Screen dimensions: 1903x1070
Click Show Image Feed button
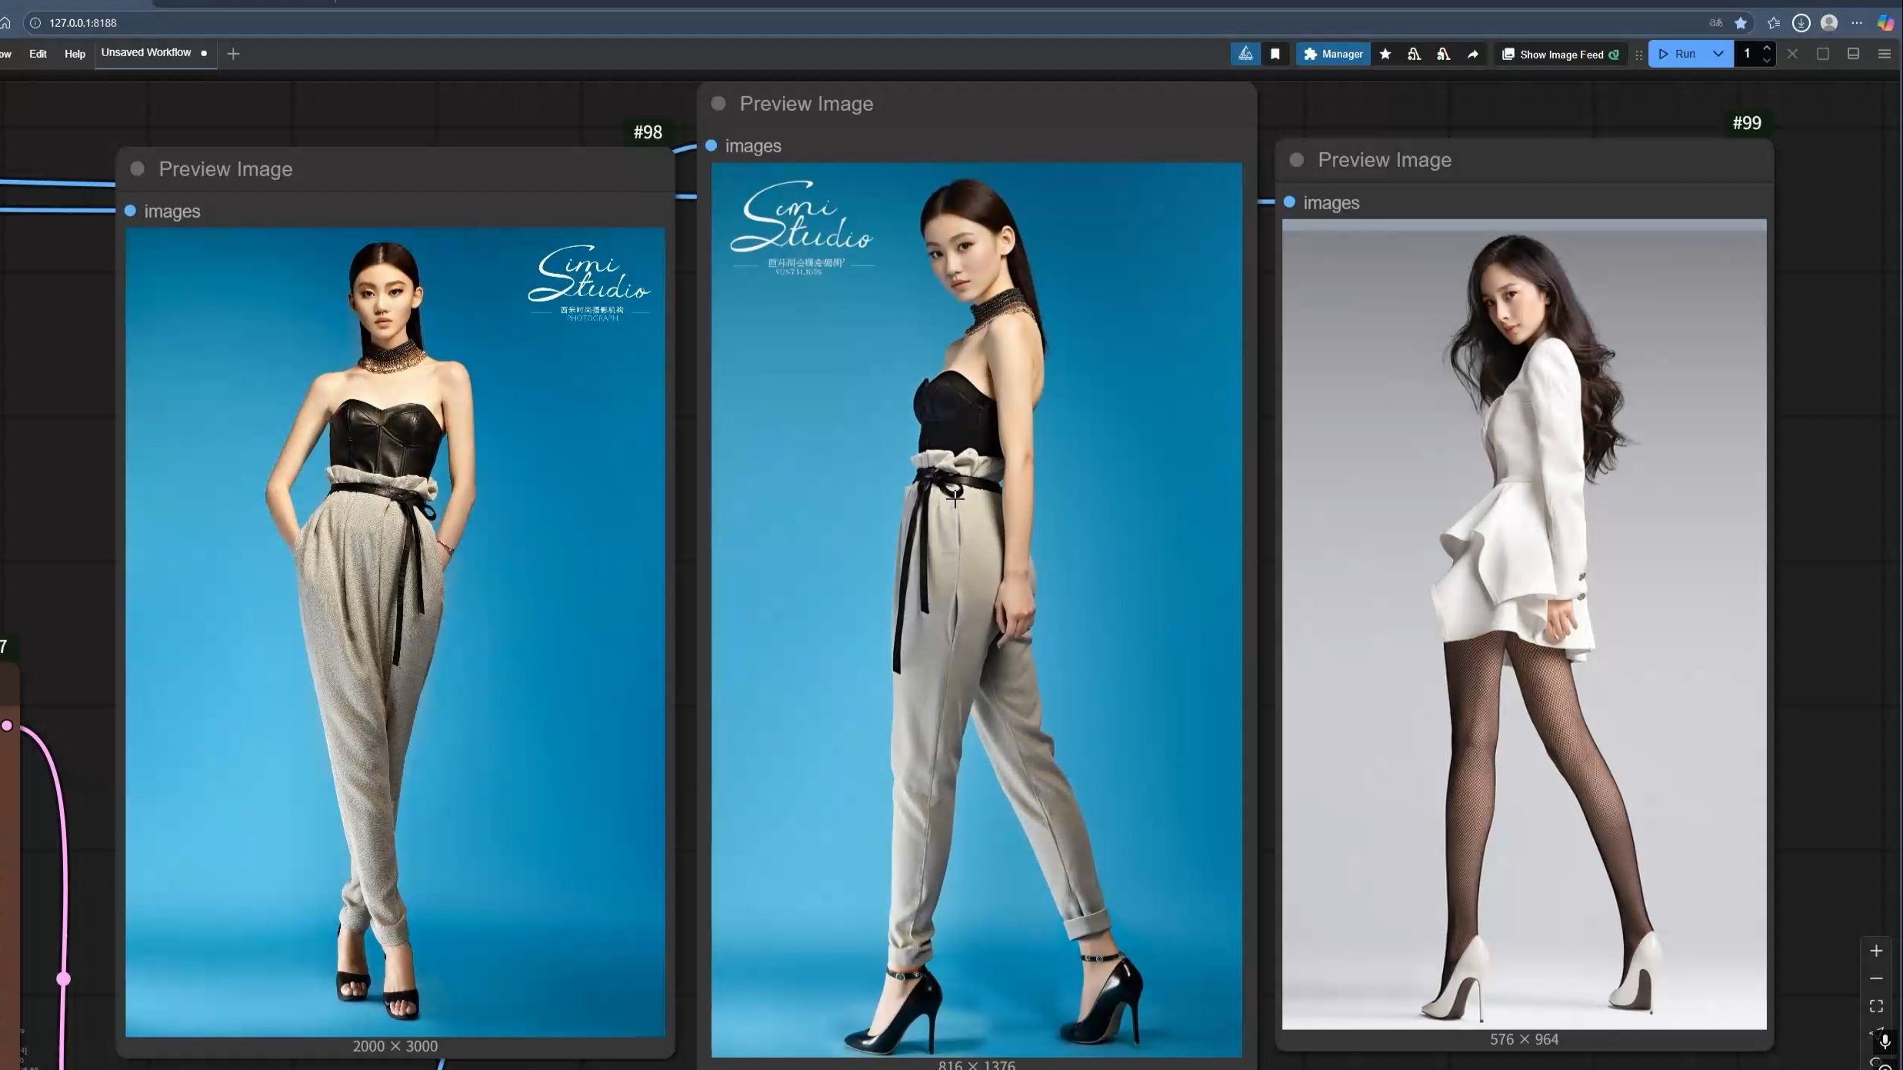(x=1561, y=54)
